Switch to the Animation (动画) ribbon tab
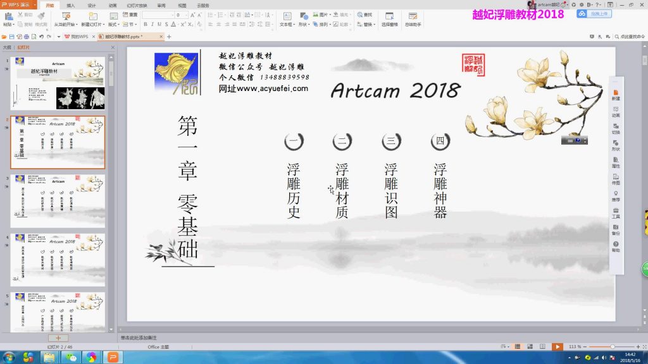The image size is (648, 364). [x=113, y=5]
